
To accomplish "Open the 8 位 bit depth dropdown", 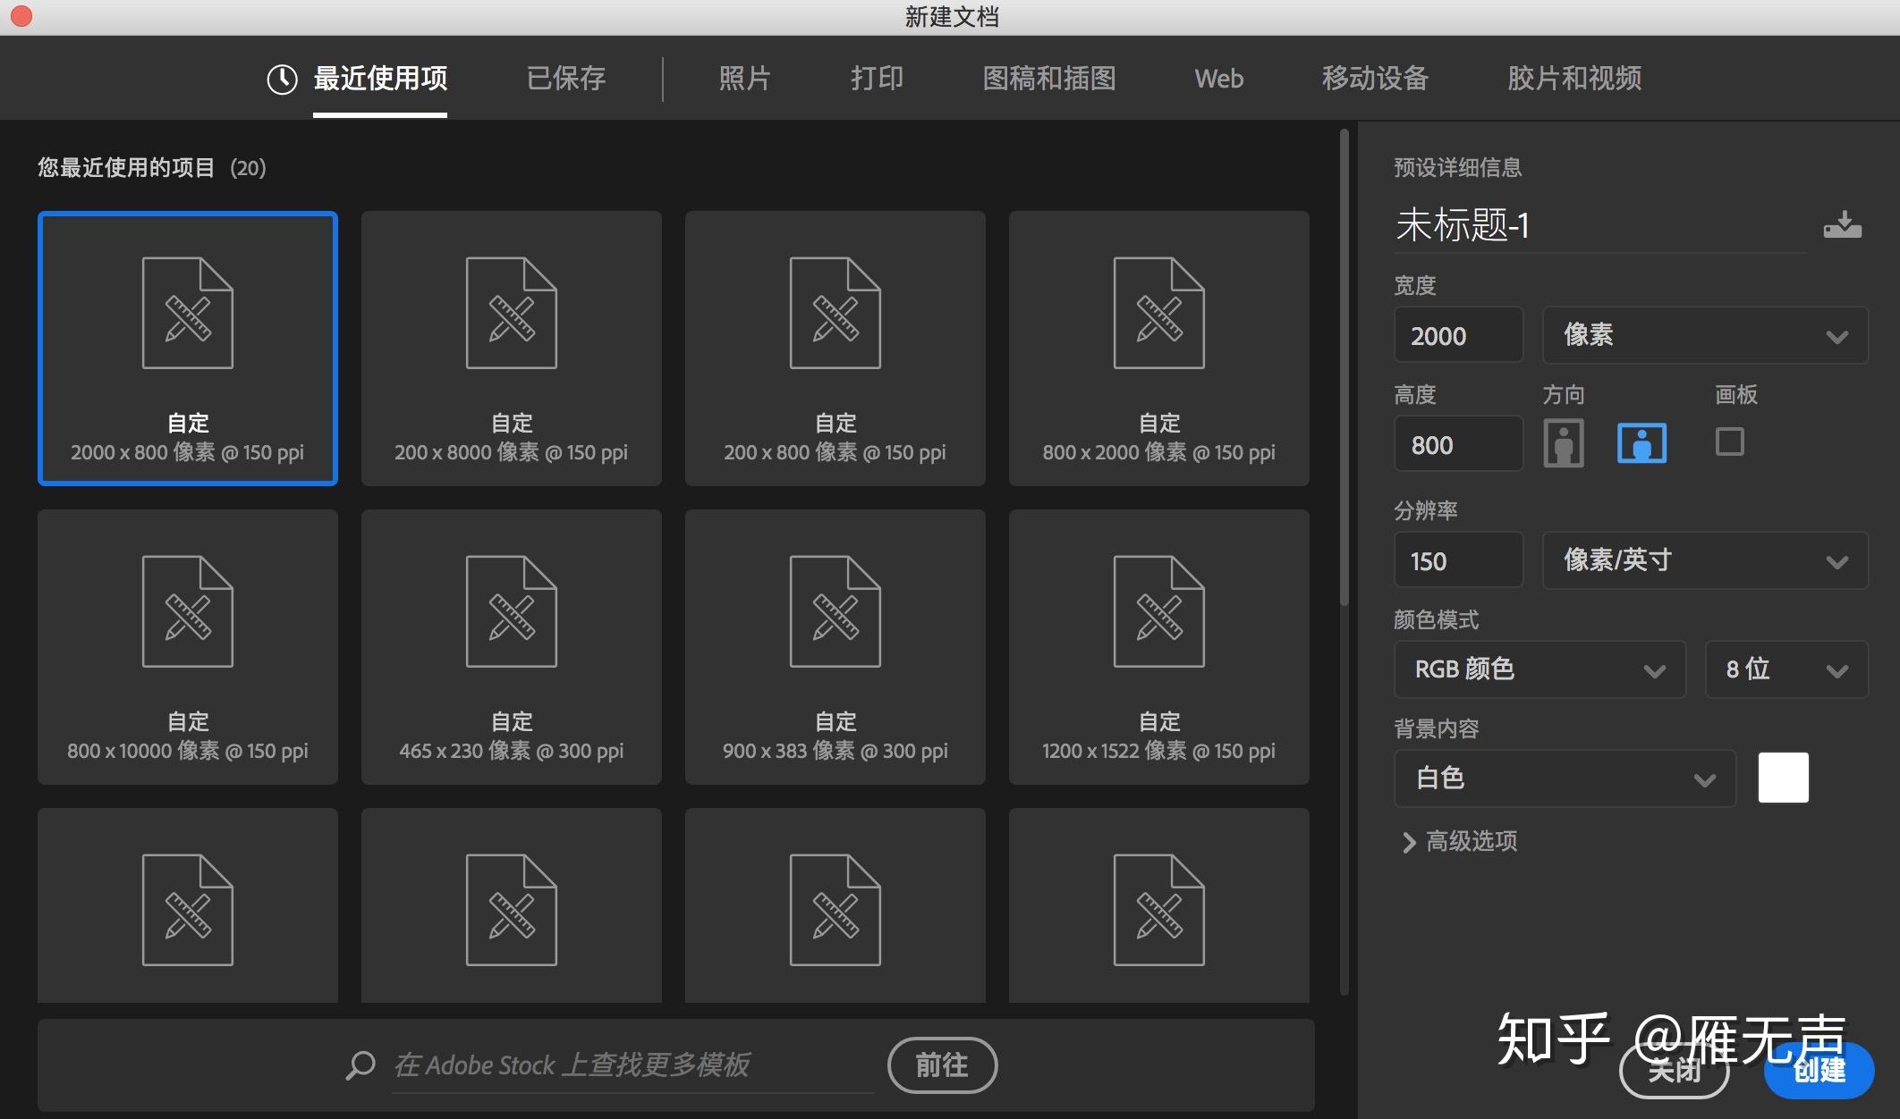I will [x=1786, y=669].
